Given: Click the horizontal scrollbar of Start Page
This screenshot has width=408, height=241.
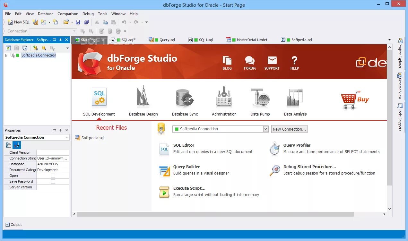Looking at the screenshot, I should (215, 214).
